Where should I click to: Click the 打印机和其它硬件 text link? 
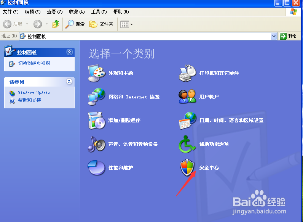pyautogui.click(x=219, y=73)
